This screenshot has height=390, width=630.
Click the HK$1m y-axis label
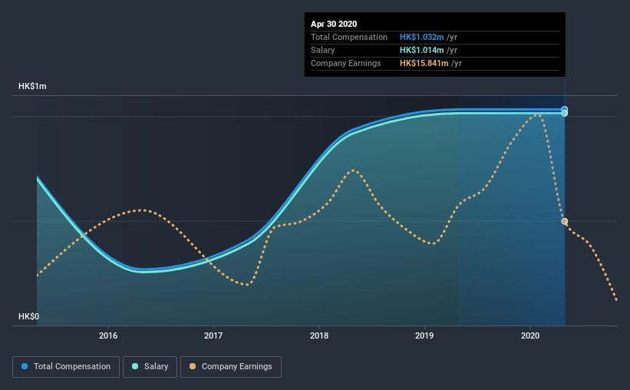[32, 86]
